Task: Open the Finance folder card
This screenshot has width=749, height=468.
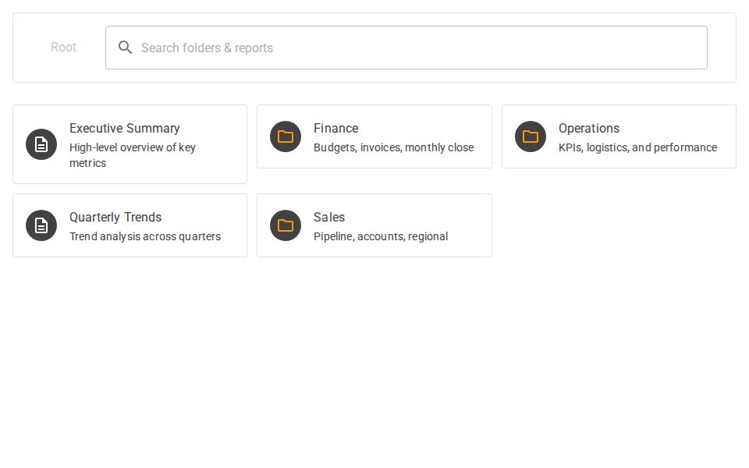Action: (374, 136)
